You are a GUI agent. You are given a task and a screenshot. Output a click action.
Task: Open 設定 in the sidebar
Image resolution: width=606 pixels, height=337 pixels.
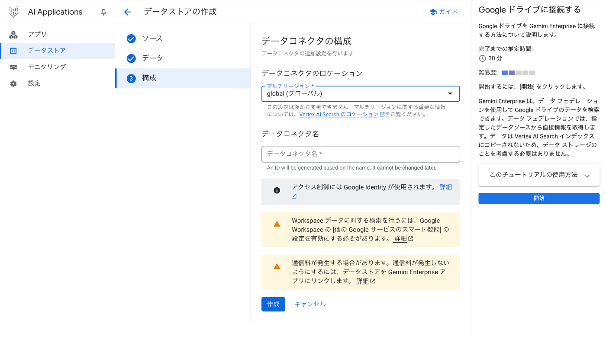click(57, 83)
